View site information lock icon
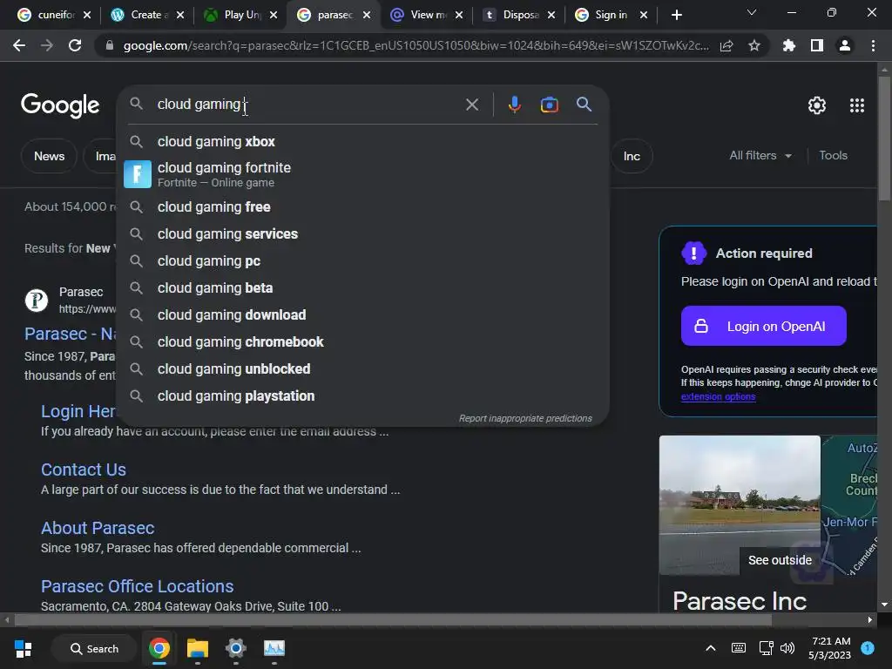892x669 pixels. [110, 45]
